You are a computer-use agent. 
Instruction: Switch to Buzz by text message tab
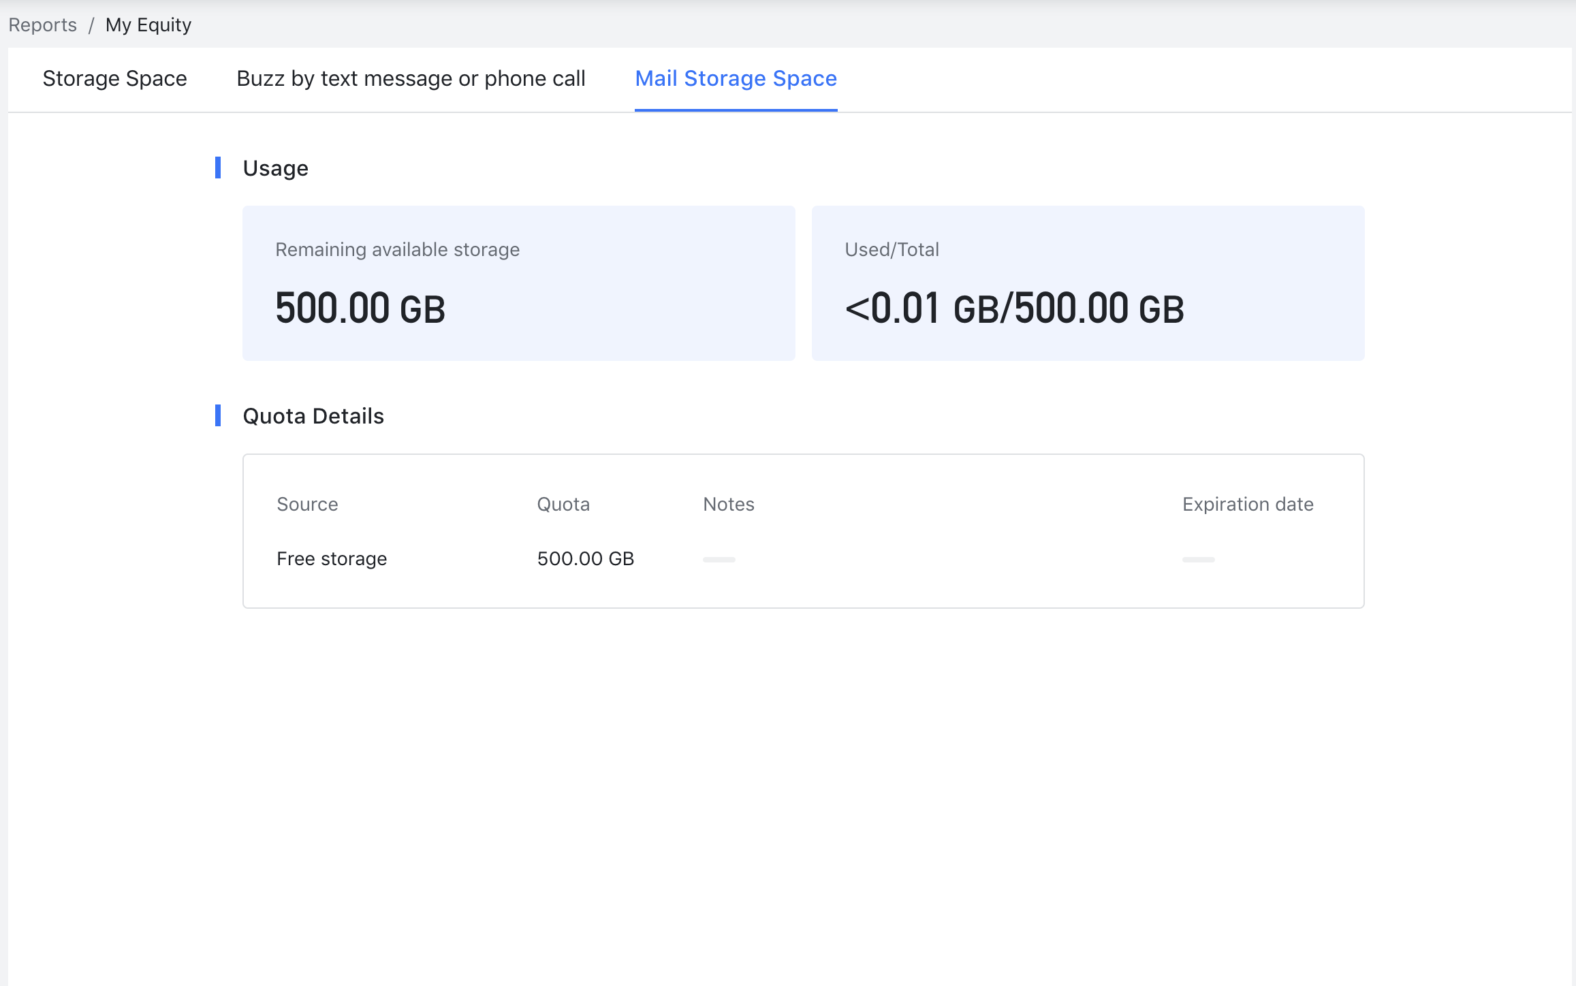pyautogui.click(x=411, y=79)
